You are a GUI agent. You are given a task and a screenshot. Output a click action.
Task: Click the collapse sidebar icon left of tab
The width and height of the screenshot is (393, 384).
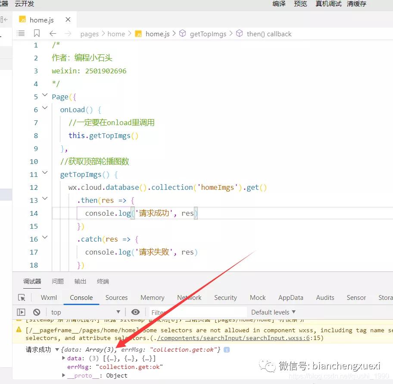[x=4, y=19]
